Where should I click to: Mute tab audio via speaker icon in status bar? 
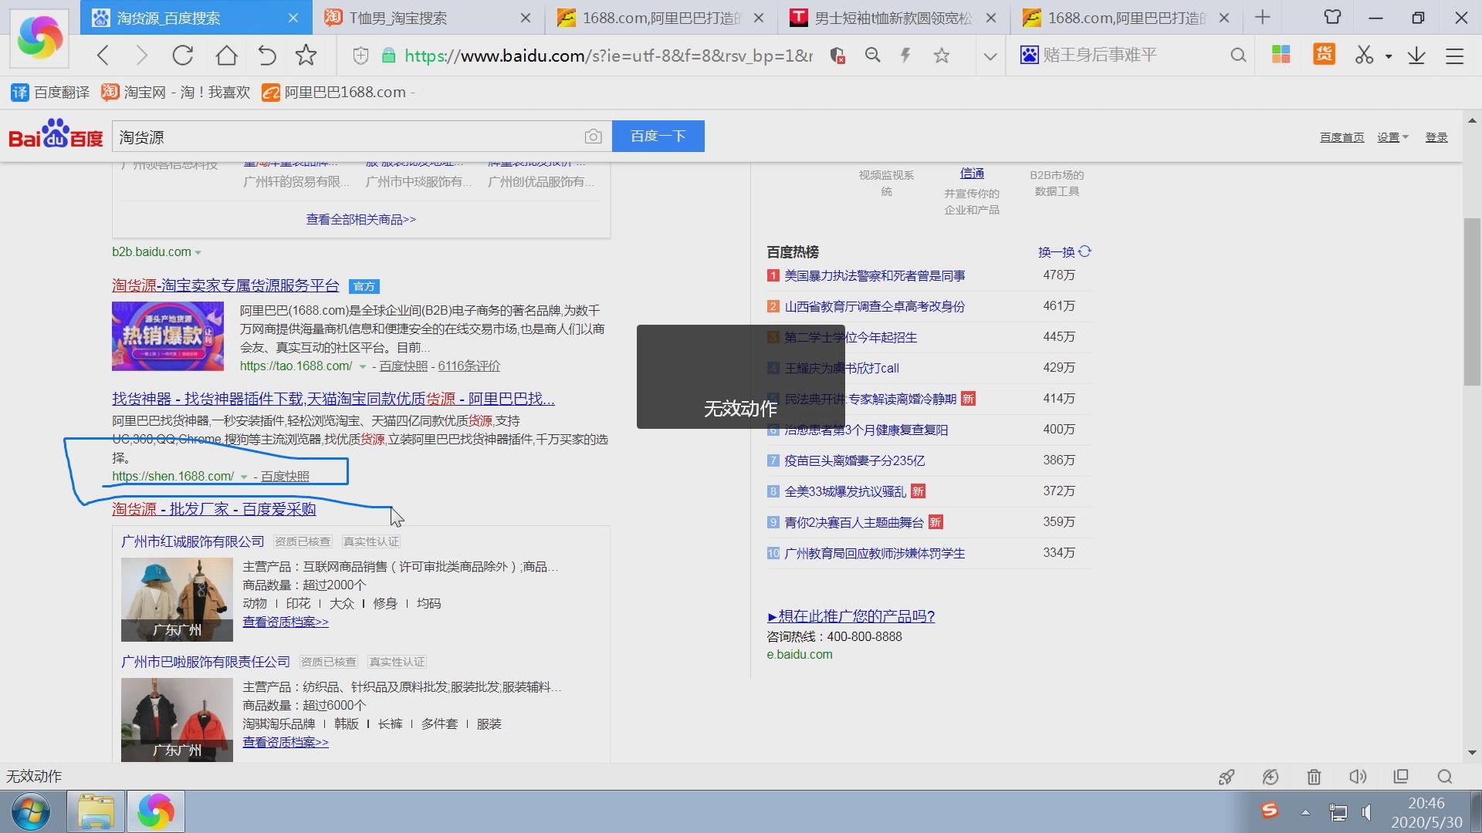tap(1358, 777)
